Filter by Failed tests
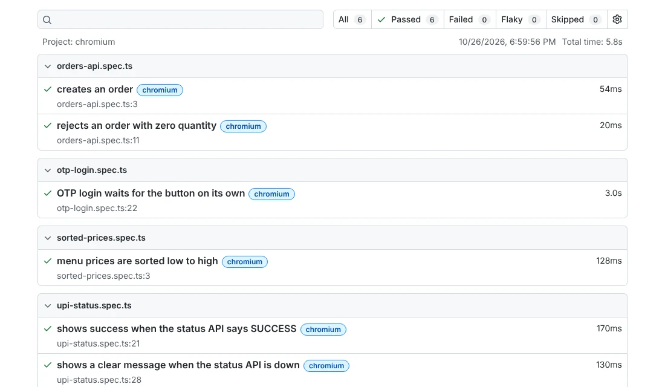This screenshot has height=387, width=665. tap(470, 19)
